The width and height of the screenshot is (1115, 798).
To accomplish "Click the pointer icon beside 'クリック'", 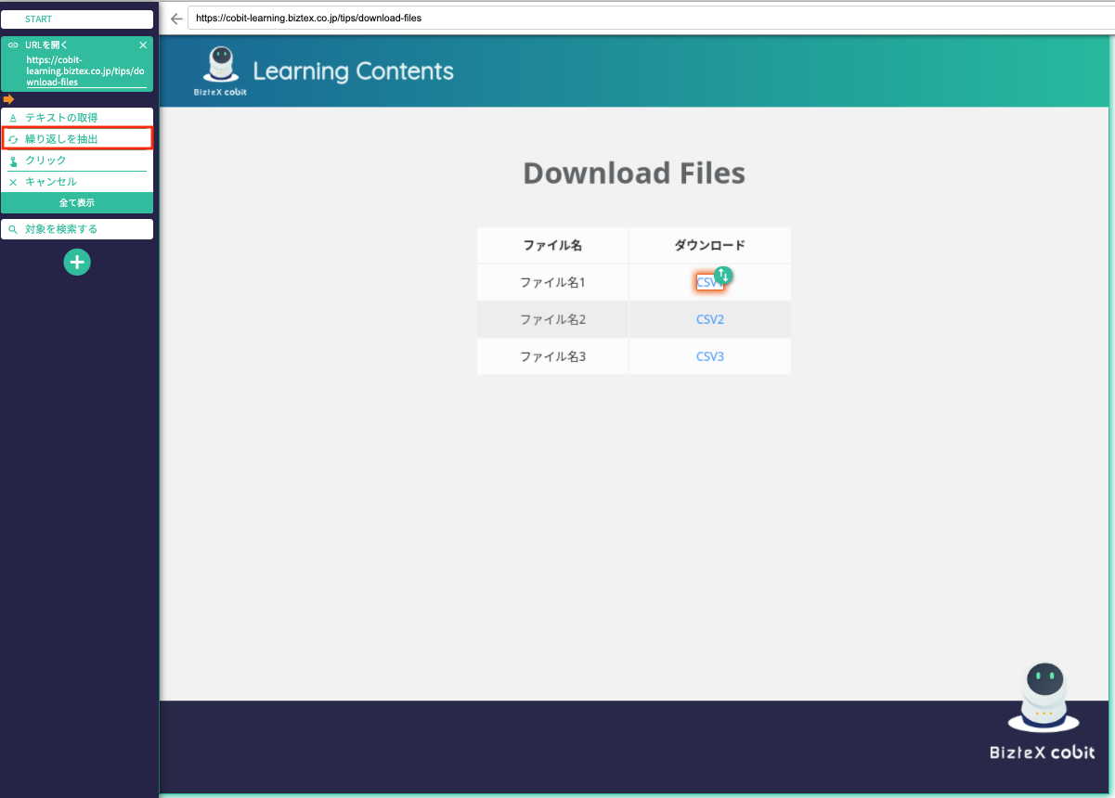I will tap(13, 161).
